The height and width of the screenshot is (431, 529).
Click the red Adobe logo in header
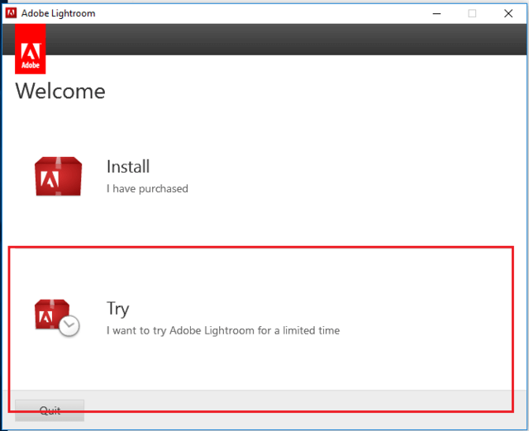tap(31, 50)
